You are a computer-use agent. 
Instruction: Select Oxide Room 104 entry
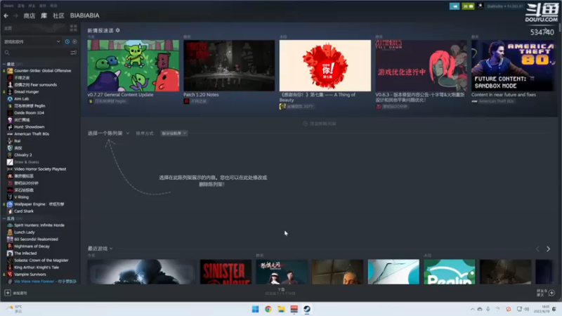click(x=29, y=113)
